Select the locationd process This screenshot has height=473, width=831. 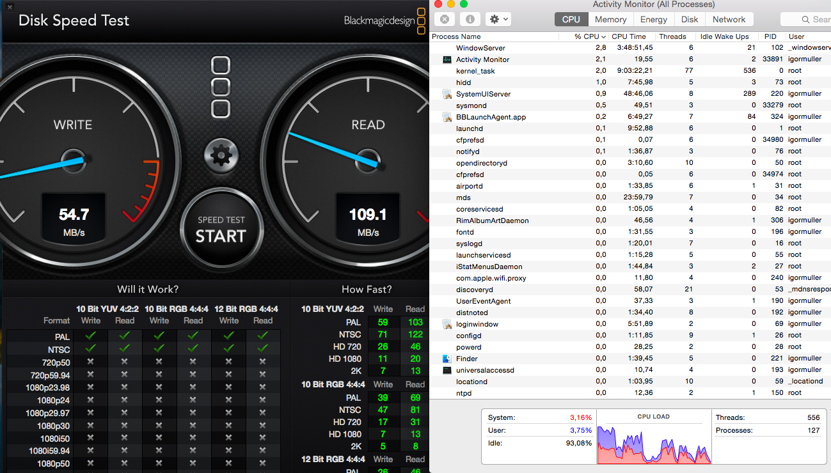coord(630,382)
